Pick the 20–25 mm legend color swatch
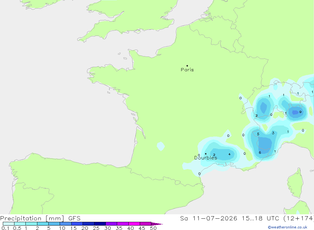This screenshot has width=314, height=230. pyautogui.click(x=88, y=224)
